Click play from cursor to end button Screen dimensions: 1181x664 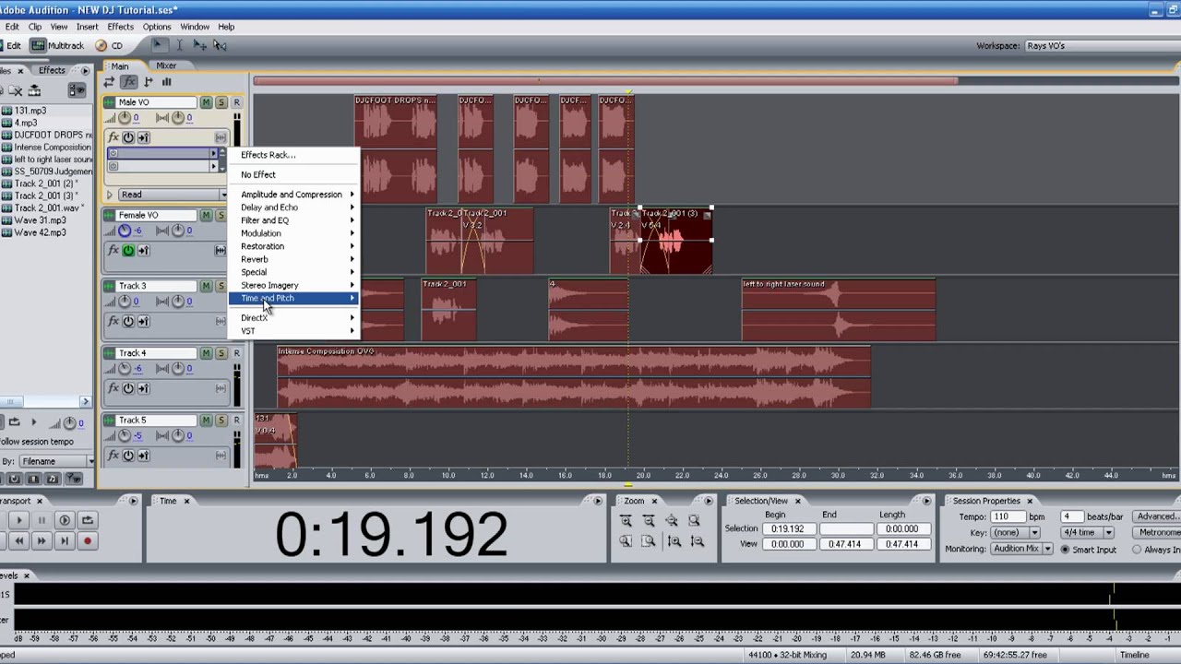tap(65, 520)
